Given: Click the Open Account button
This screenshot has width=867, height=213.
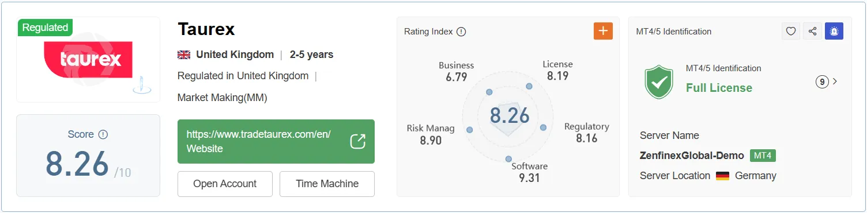Looking at the screenshot, I should (x=225, y=184).
